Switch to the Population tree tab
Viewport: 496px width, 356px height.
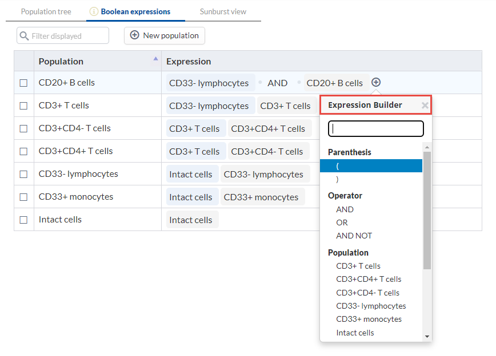[46, 11]
